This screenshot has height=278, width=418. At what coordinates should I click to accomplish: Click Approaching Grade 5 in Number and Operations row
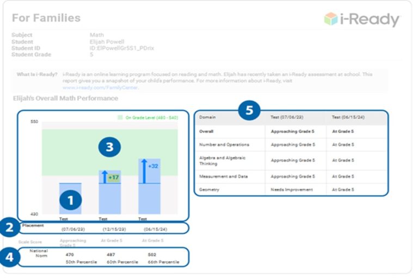(293, 145)
